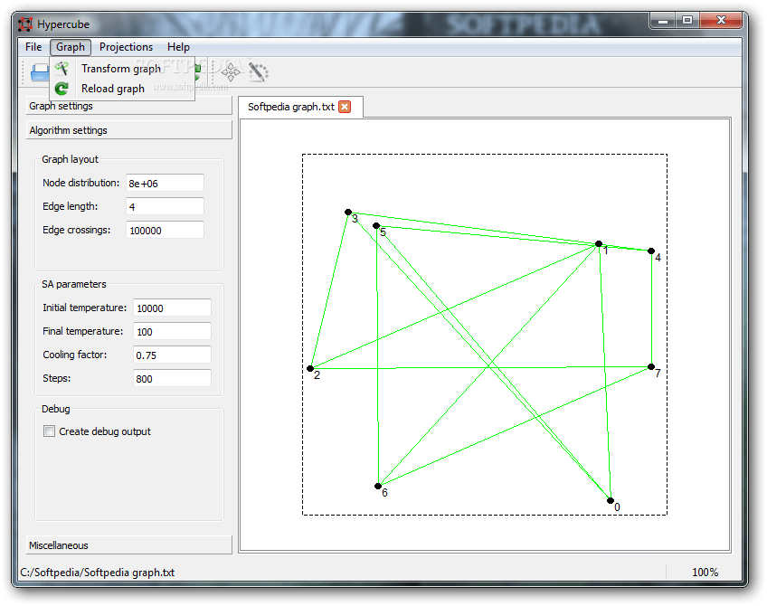Close the Softpedia graph.txt tab
This screenshot has height=606, width=767.
click(345, 107)
